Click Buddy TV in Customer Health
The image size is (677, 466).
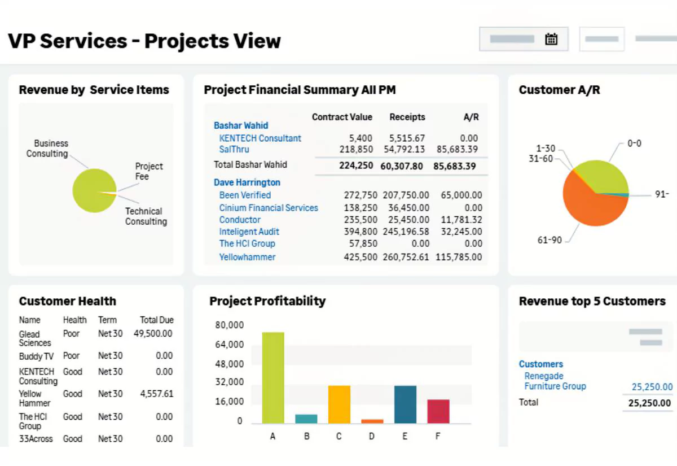point(37,356)
